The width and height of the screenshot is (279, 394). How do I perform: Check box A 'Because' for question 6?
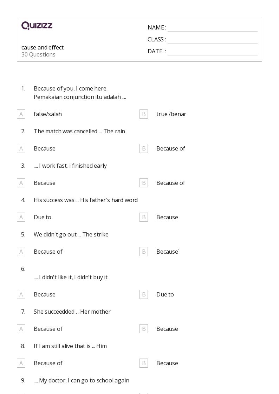(21, 294)
